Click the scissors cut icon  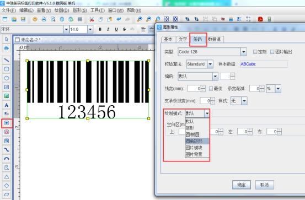[x=92, y=19]
